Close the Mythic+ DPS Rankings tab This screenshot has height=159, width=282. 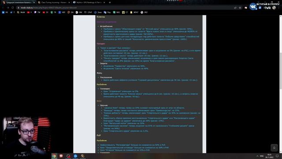tap(104, 3)
